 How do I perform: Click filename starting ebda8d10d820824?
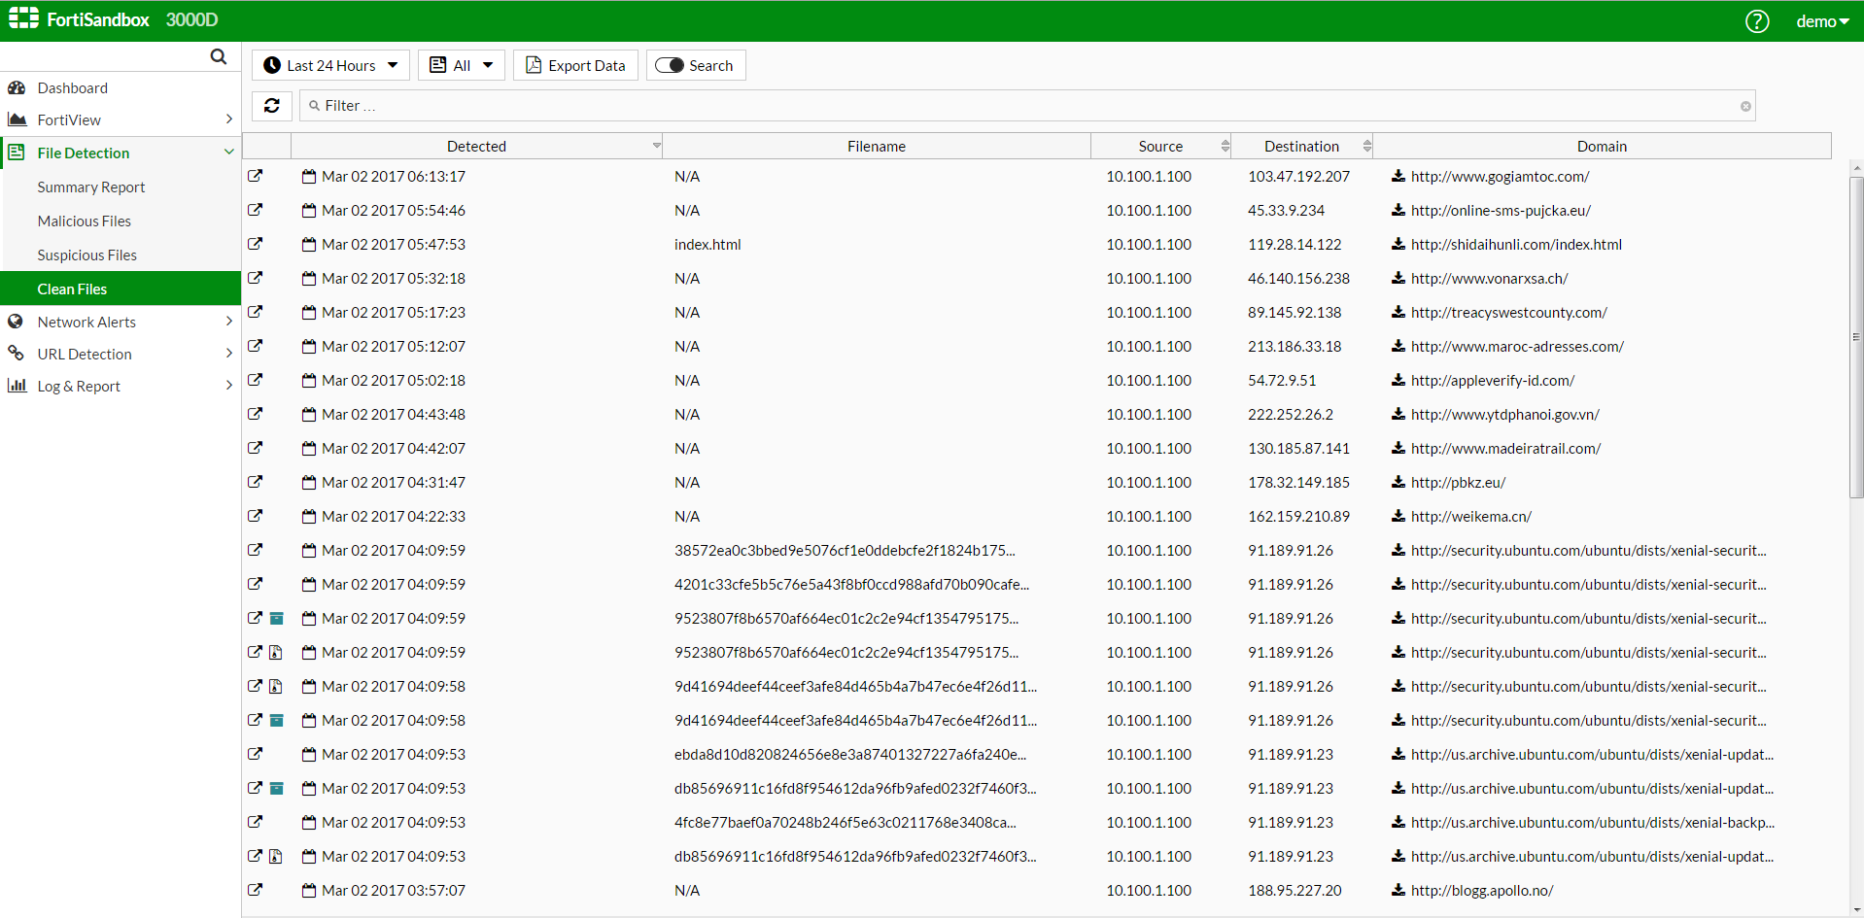[850, 754]
